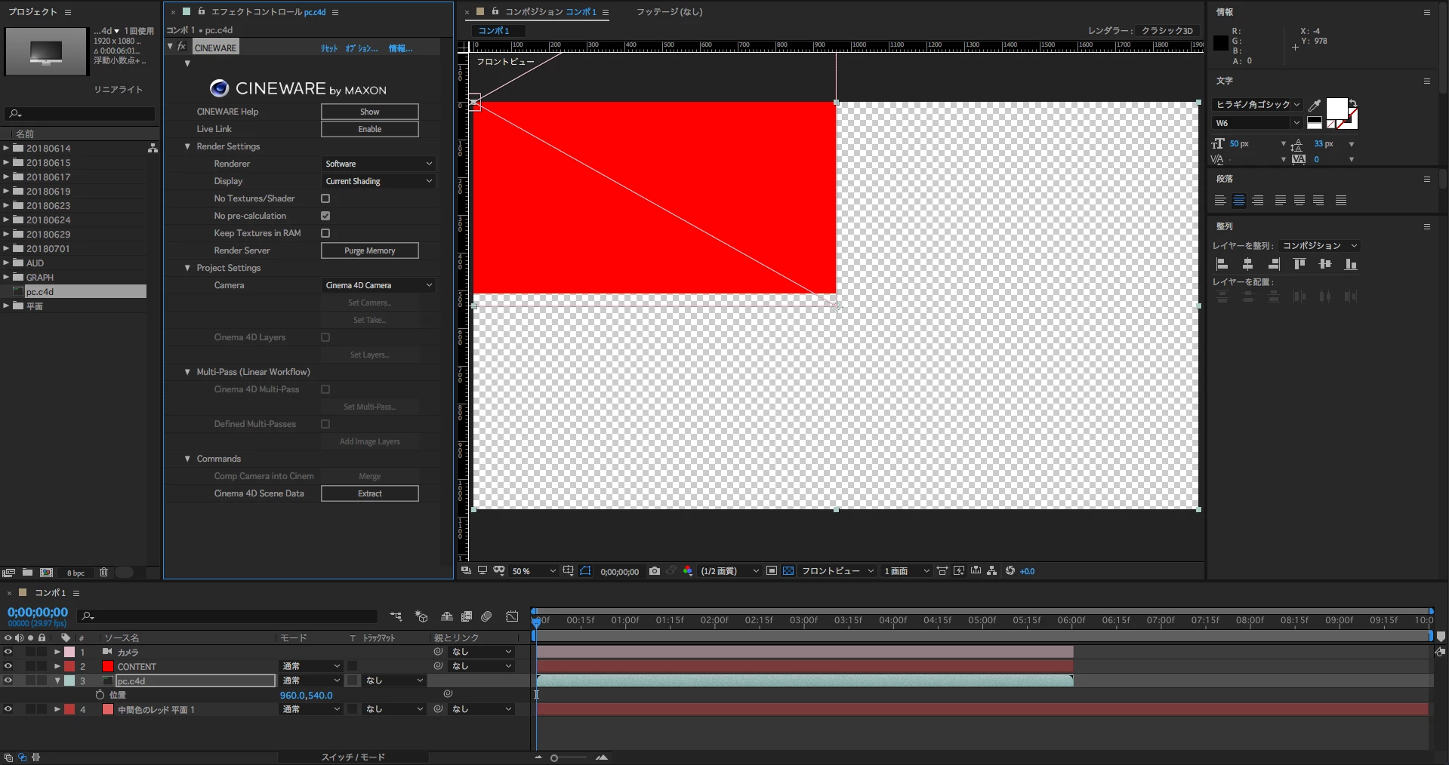Enable the No Textures/Shader checkbox
The height and width of the screenshot is (765, 1449).
click(x=325, y=198)
